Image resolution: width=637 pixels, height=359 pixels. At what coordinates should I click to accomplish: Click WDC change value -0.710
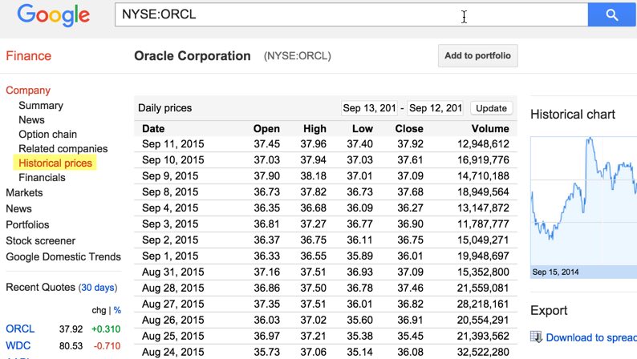click(108, 346)
